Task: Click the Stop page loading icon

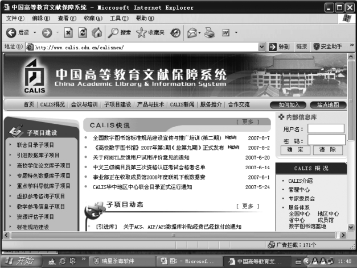Action: click(x=68, y=33)
